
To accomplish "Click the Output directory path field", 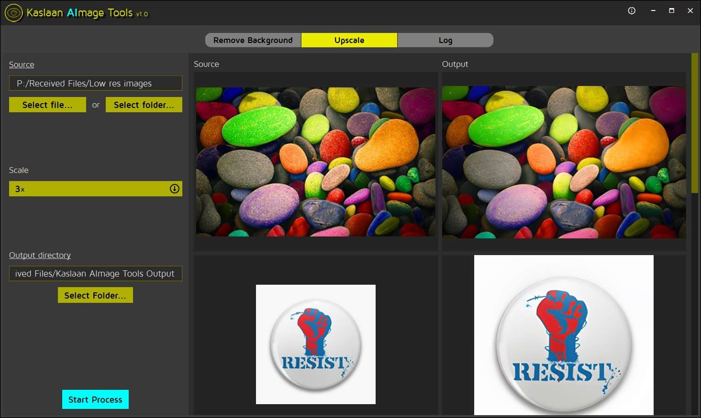I will click(x=96, y=273).
